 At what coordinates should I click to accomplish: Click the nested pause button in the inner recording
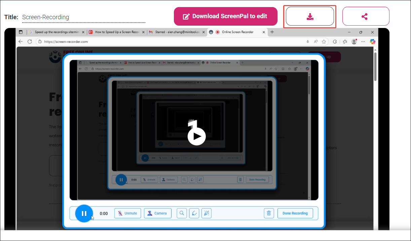(121, 180)
